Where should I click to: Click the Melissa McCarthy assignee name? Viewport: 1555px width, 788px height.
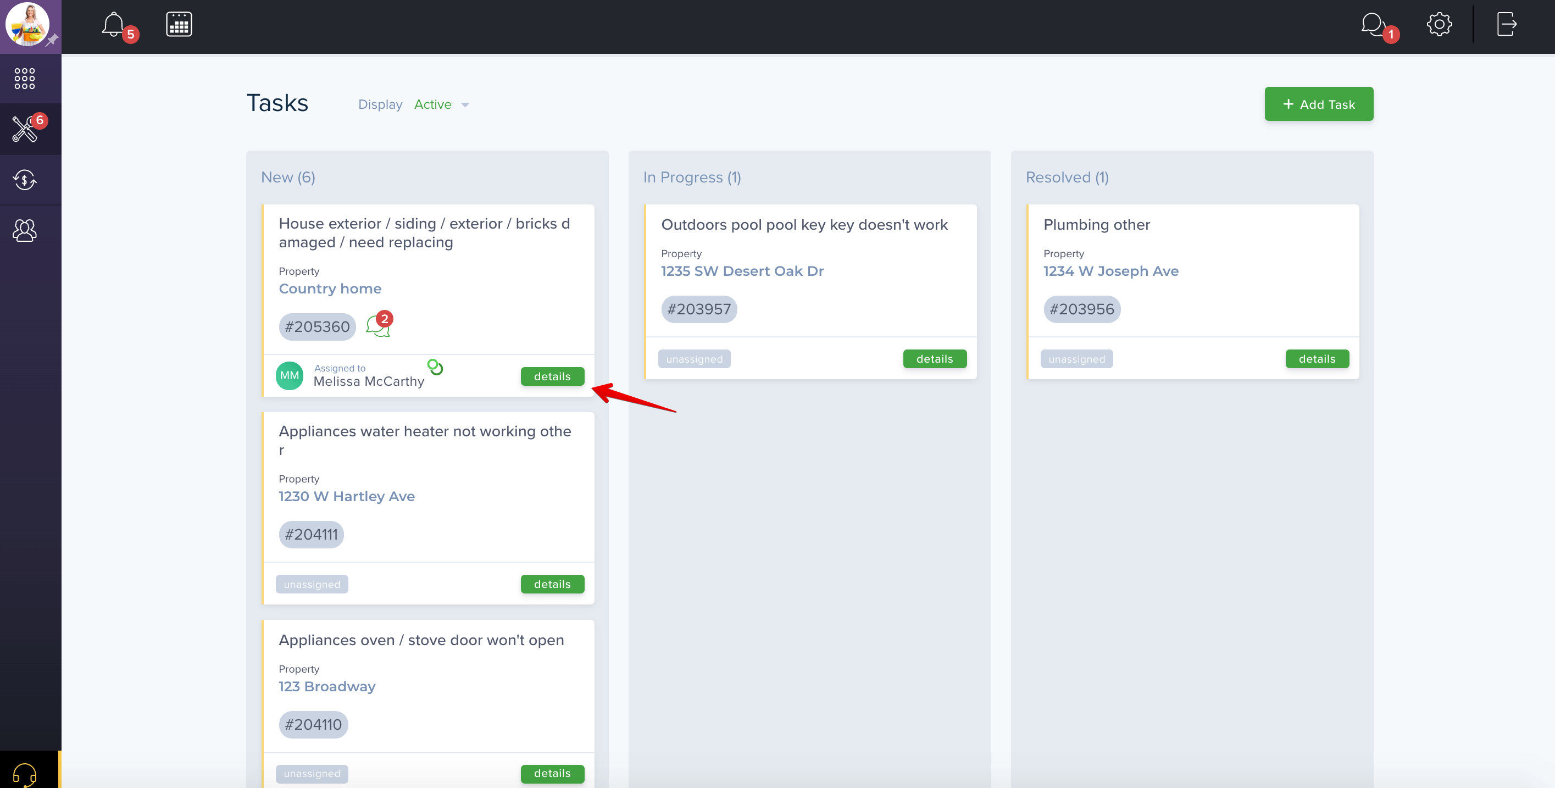tap(369, 381)
